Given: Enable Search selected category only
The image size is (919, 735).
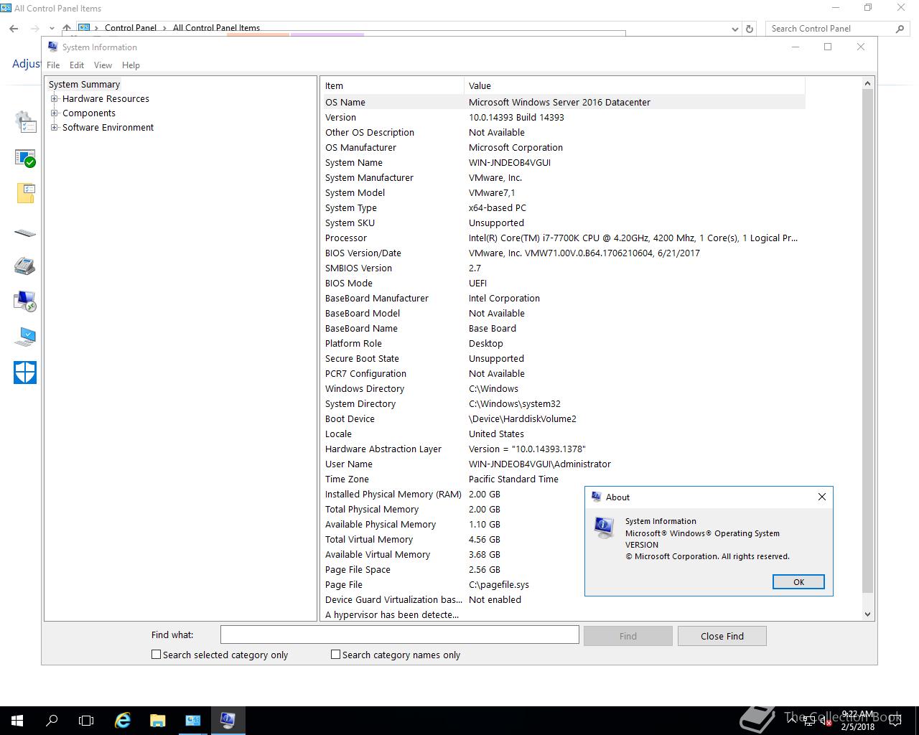Looking at the screenshot, I should [156, 655].
